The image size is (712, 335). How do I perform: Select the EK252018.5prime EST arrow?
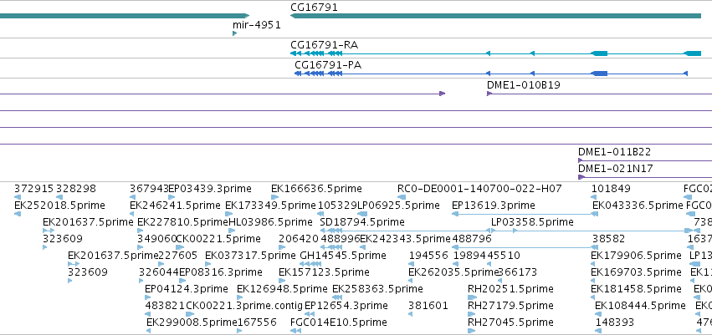click(x=18, y=214)
